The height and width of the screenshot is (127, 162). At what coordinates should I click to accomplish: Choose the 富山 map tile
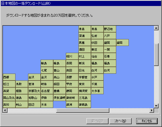pyautogui.click(x=60, y=70)
